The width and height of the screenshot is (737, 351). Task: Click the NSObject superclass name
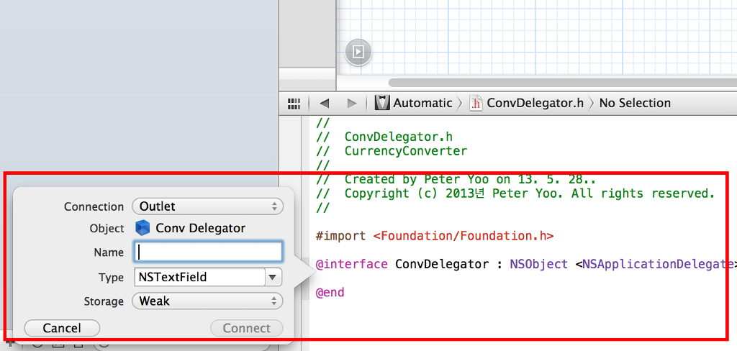(538, 264)
